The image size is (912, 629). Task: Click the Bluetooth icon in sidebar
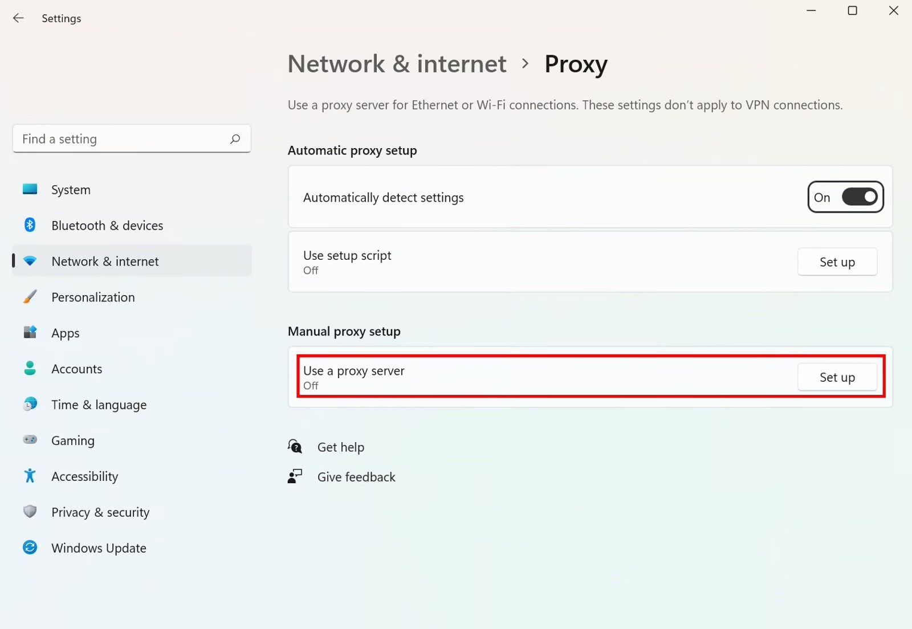tap(30, 225)
